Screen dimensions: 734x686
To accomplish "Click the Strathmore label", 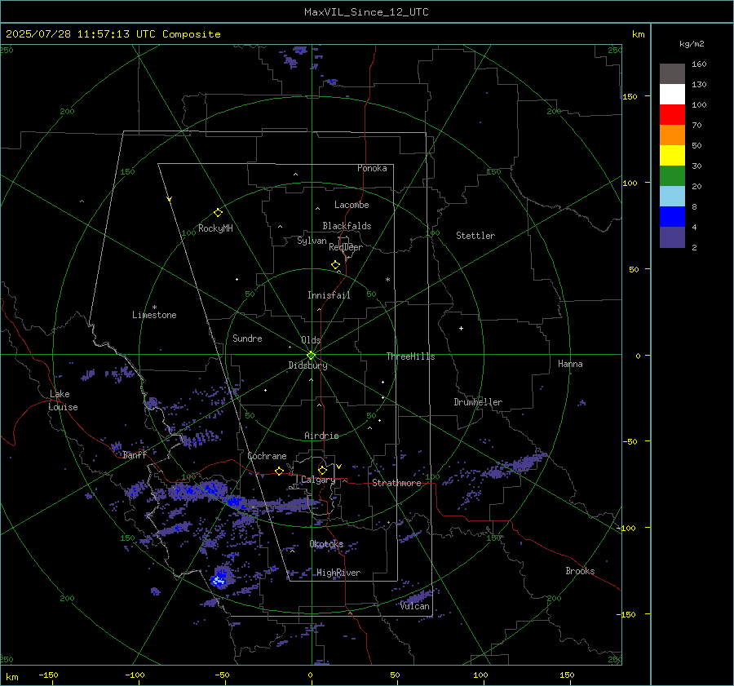I will 396,483.
